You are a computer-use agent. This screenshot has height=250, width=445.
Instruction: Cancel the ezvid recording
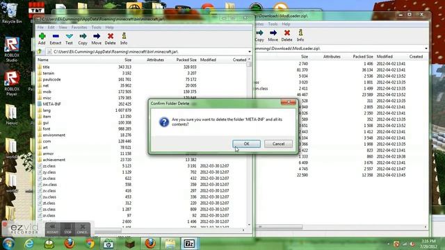click(82, 228)
